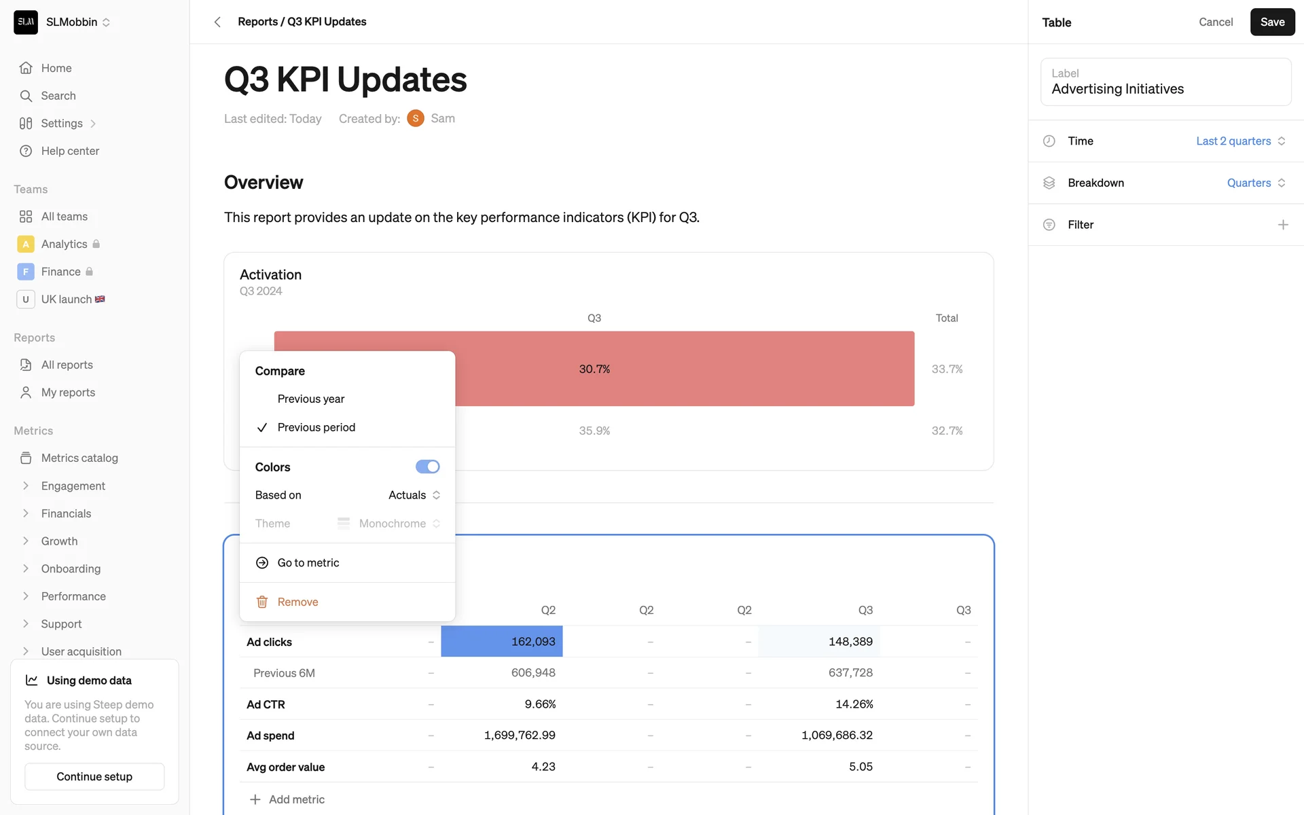Select the checked Previous period option

[x=316, y=427]
